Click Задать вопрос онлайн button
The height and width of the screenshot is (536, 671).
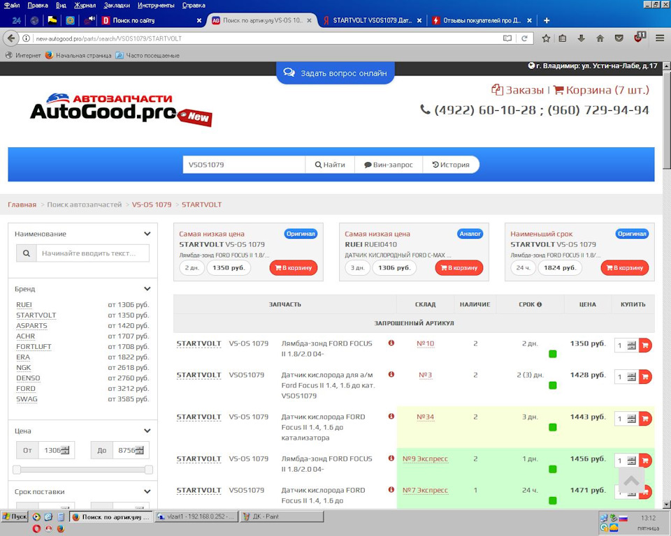(x=335, y=73)
